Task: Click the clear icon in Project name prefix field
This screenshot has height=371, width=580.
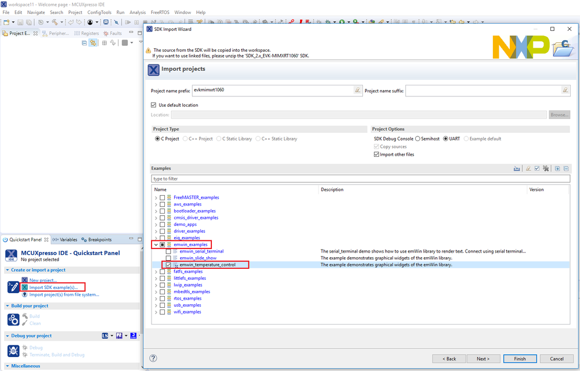Action: tap(358, 90)
